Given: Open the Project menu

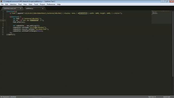Looking at the screenshot, I should (42, 4).
